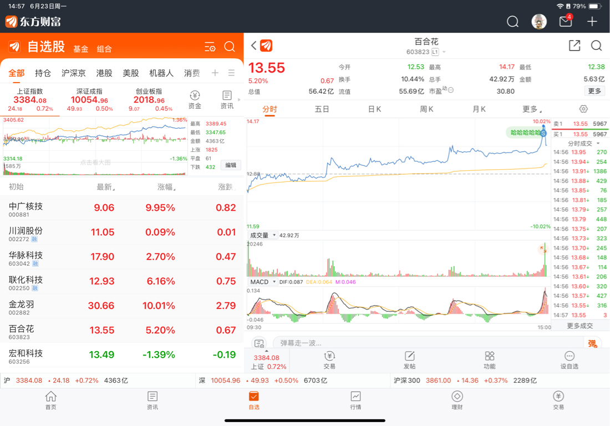Search within the 自选股 panel
Viewport: 610px width, 426px height.
click(230, 47)
